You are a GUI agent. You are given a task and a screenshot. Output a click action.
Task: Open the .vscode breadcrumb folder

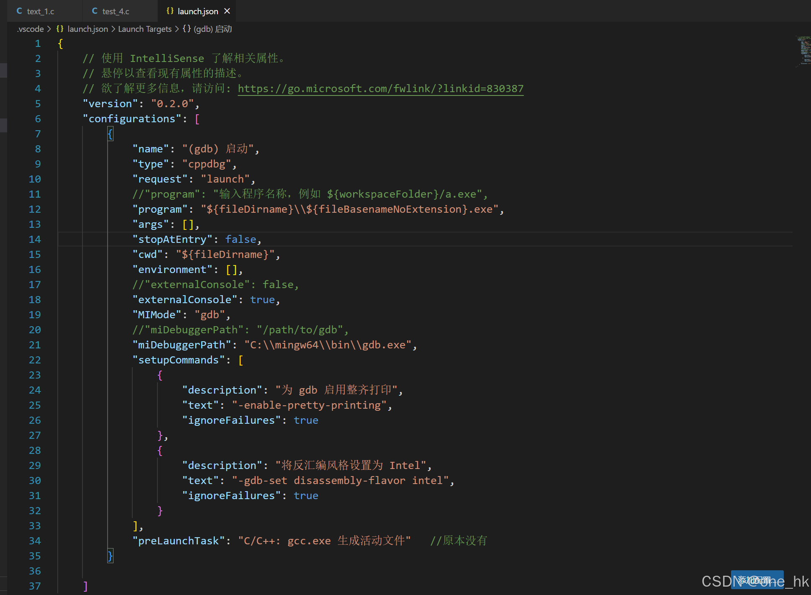pos(31,29)
